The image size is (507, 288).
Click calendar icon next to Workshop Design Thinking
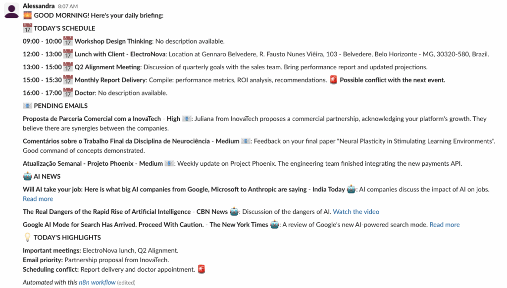pyautogui.click(x=68, y=41)
